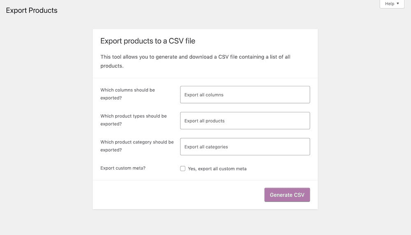411x235 pixels.
Task: Click empty footer area left of Generate CSV
Action: coord(177,195)
